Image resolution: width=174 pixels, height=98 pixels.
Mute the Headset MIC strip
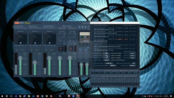(x=25, y=74)
